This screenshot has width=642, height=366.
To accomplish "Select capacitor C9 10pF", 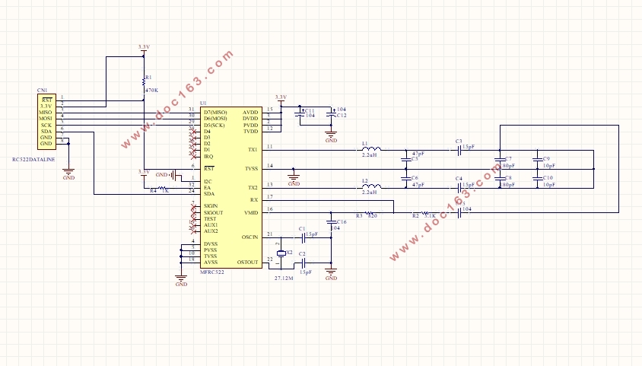I will (537, 159).
